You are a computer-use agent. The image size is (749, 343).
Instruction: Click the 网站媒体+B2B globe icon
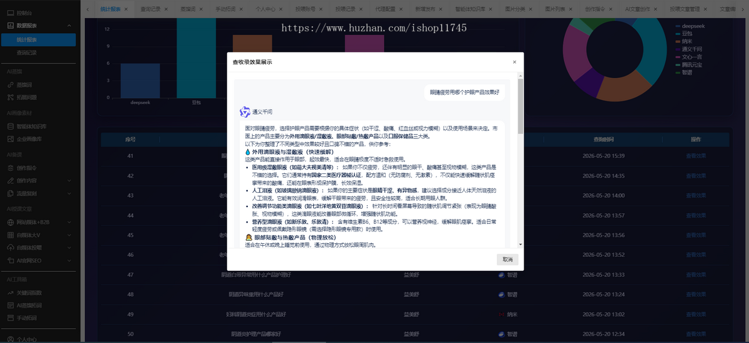(x=11, y=222)
